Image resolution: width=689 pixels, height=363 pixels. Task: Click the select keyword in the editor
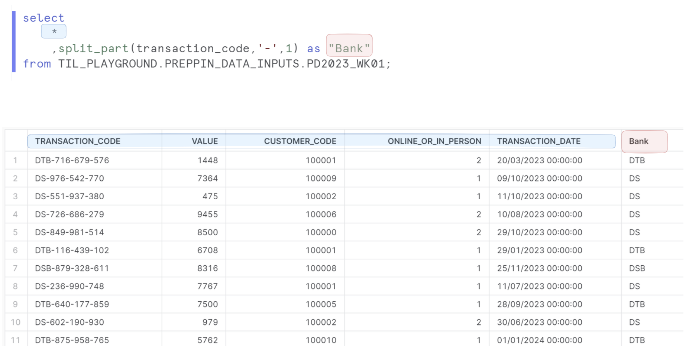click(43, 18)
